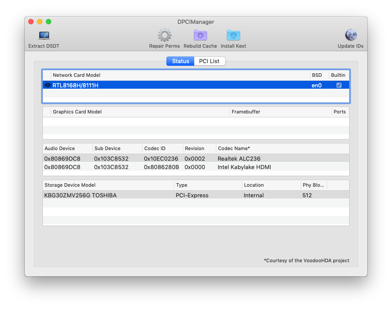This screenshot has height=309, width=392.
Task: Click the Extract DSDT laptop icon
Action: pyautogui.click(x=44, y=35)
